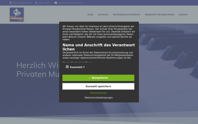Click the paragraph starting 'Wir freuen uns'

click(x=99, y=33)
